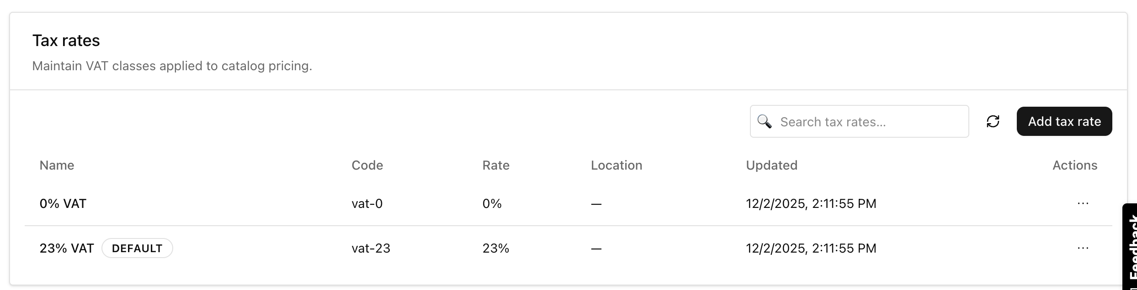The image size is (1137, 290).
Task: Open the actions menu for 0% VAT
Action: (1083, 203)
